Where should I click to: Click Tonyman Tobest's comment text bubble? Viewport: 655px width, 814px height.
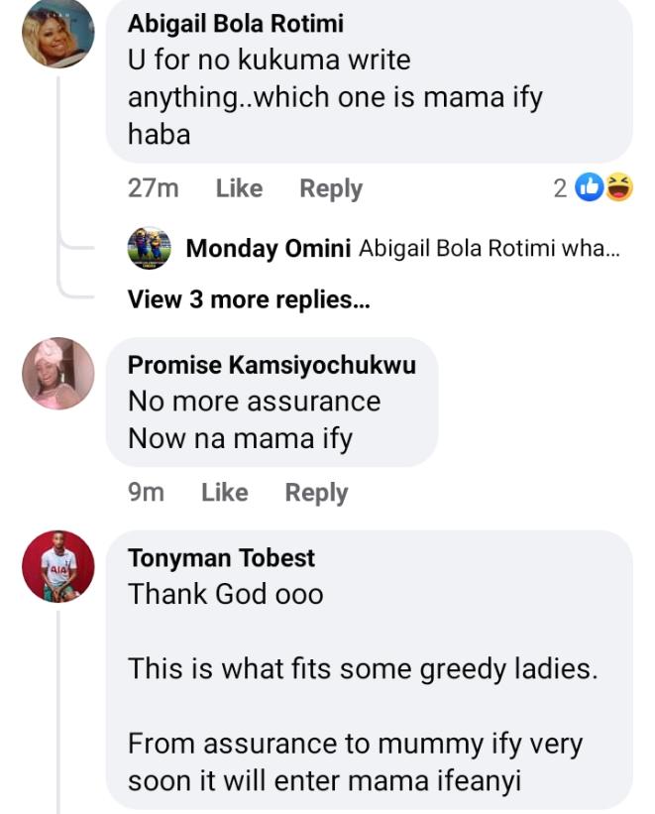367,670
